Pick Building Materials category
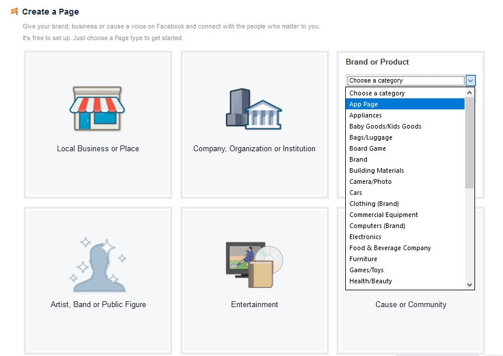 pyautogui.click(x=405, y=170)
